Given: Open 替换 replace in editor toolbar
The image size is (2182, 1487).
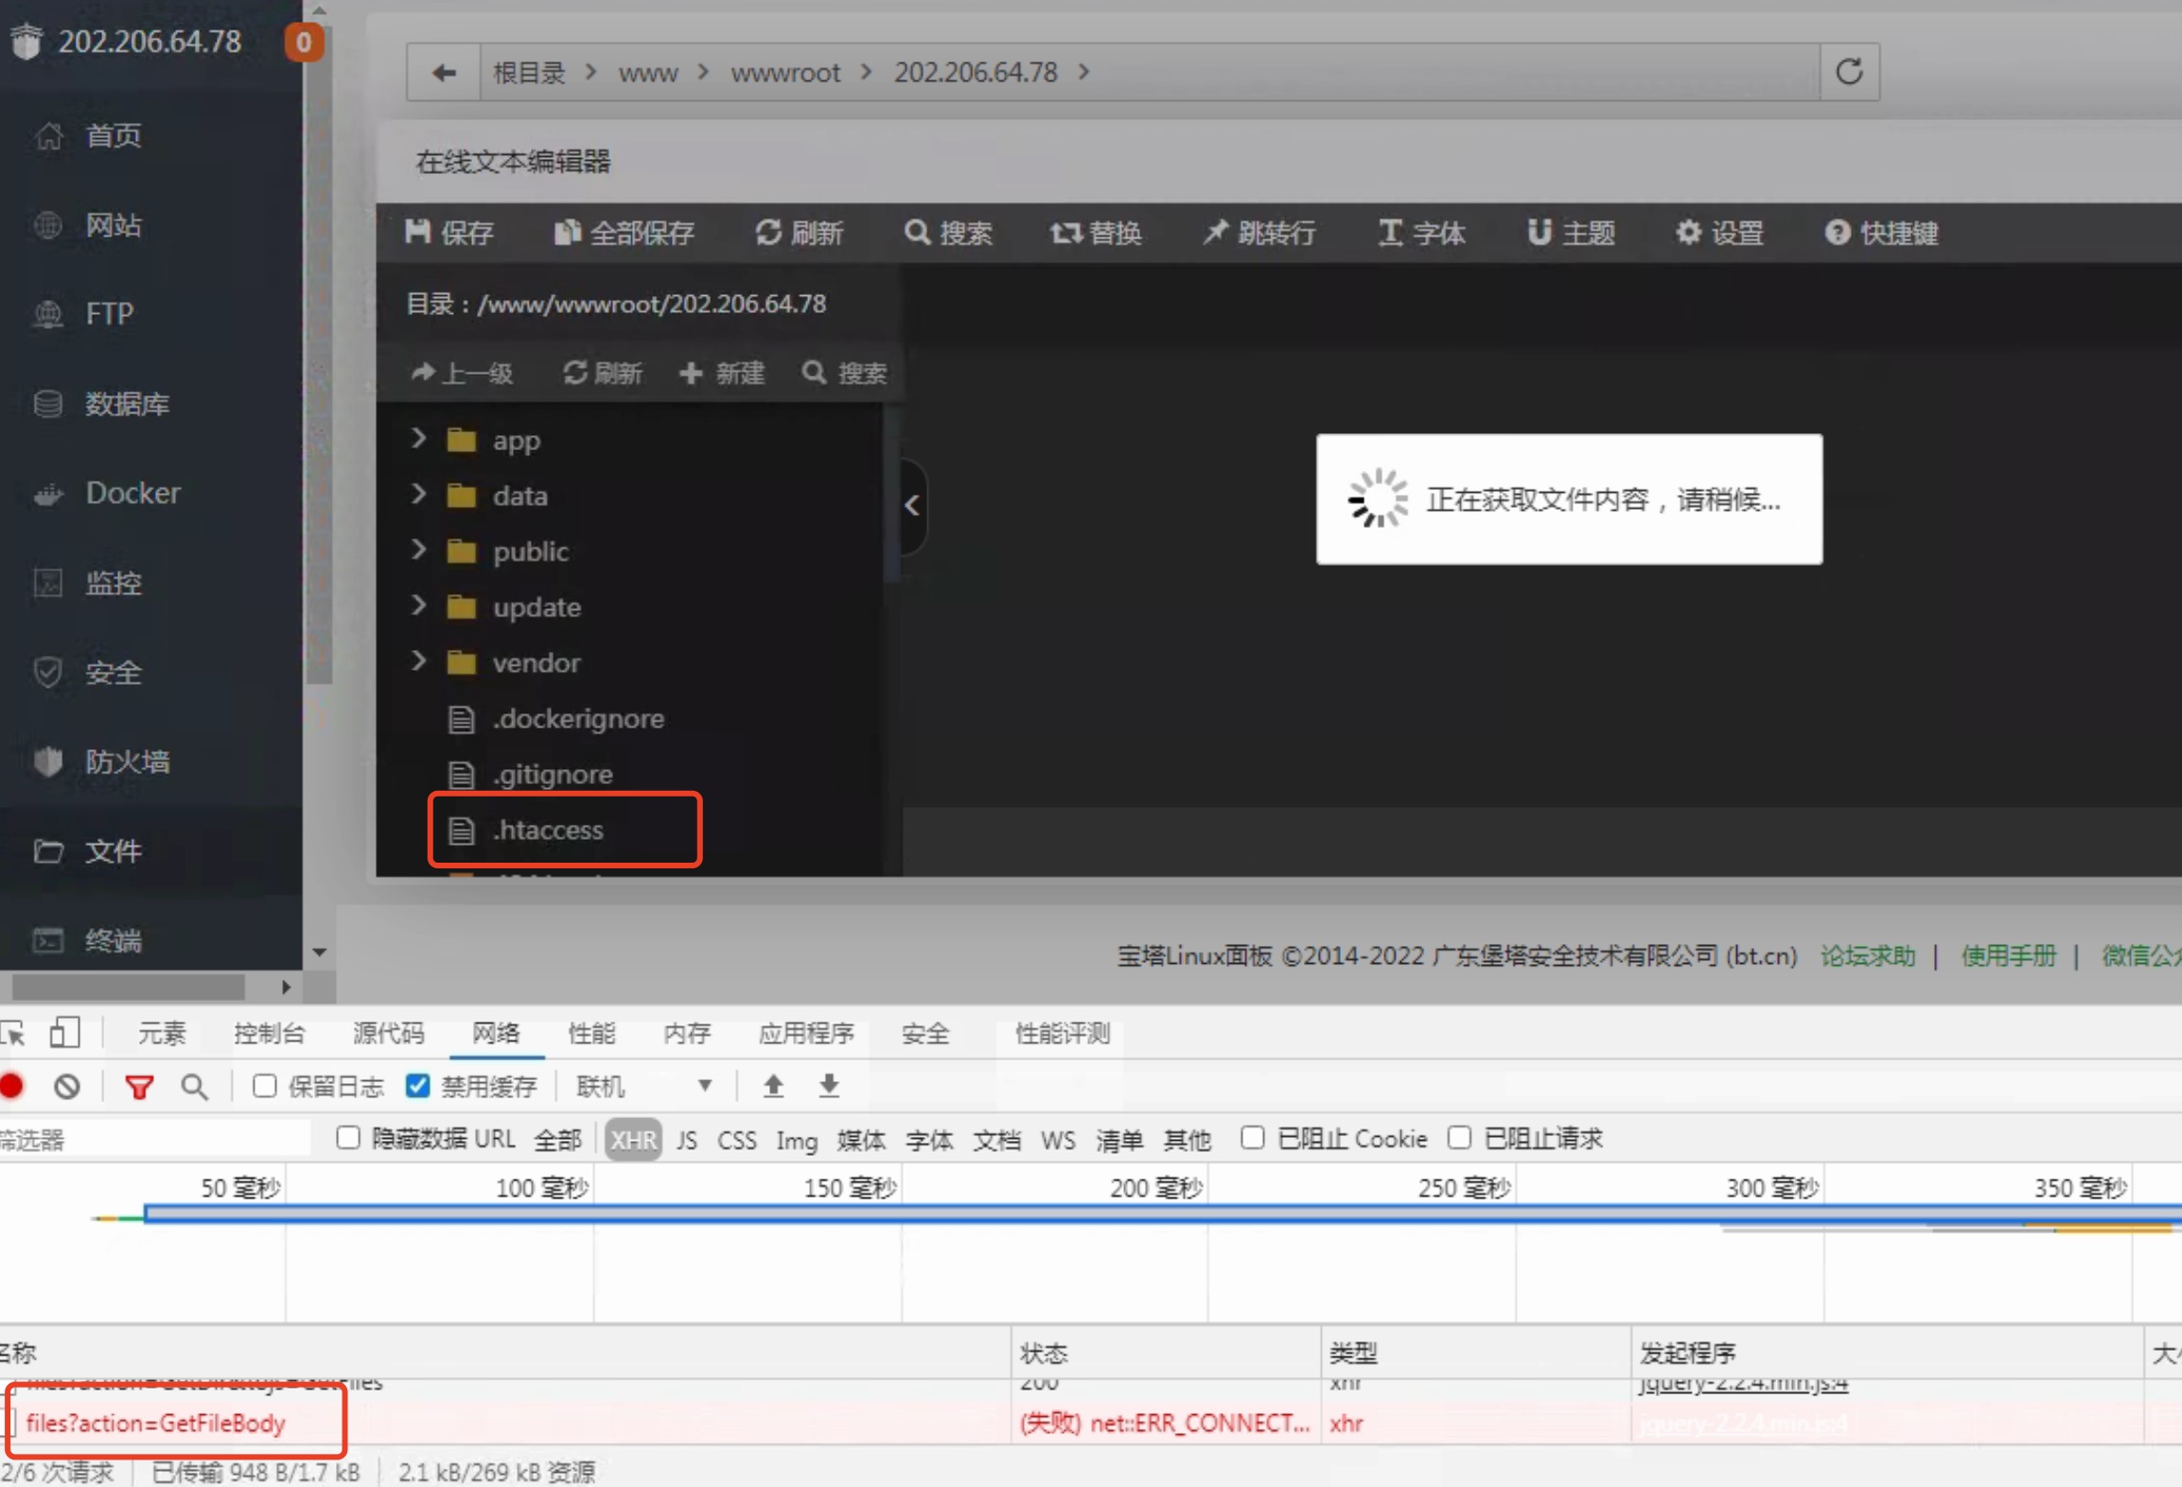Looking at the screenshot, I should point(1096,233).
